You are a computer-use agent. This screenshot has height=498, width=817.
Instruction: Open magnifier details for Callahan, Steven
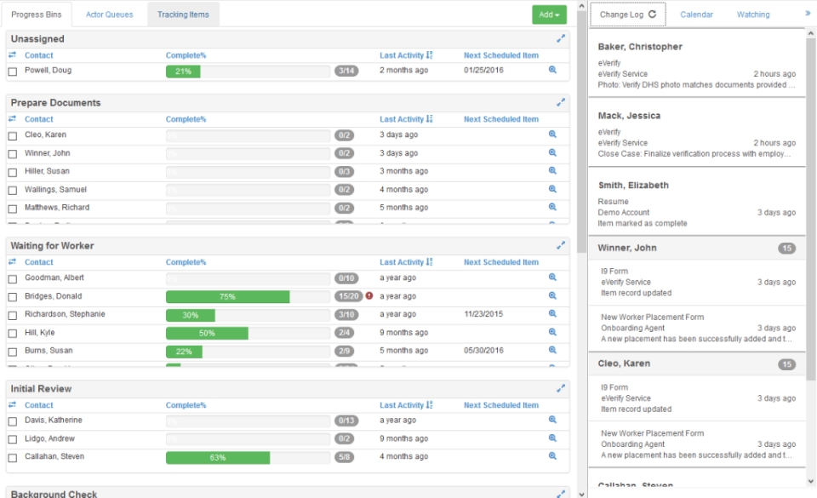tap(552, 457)
